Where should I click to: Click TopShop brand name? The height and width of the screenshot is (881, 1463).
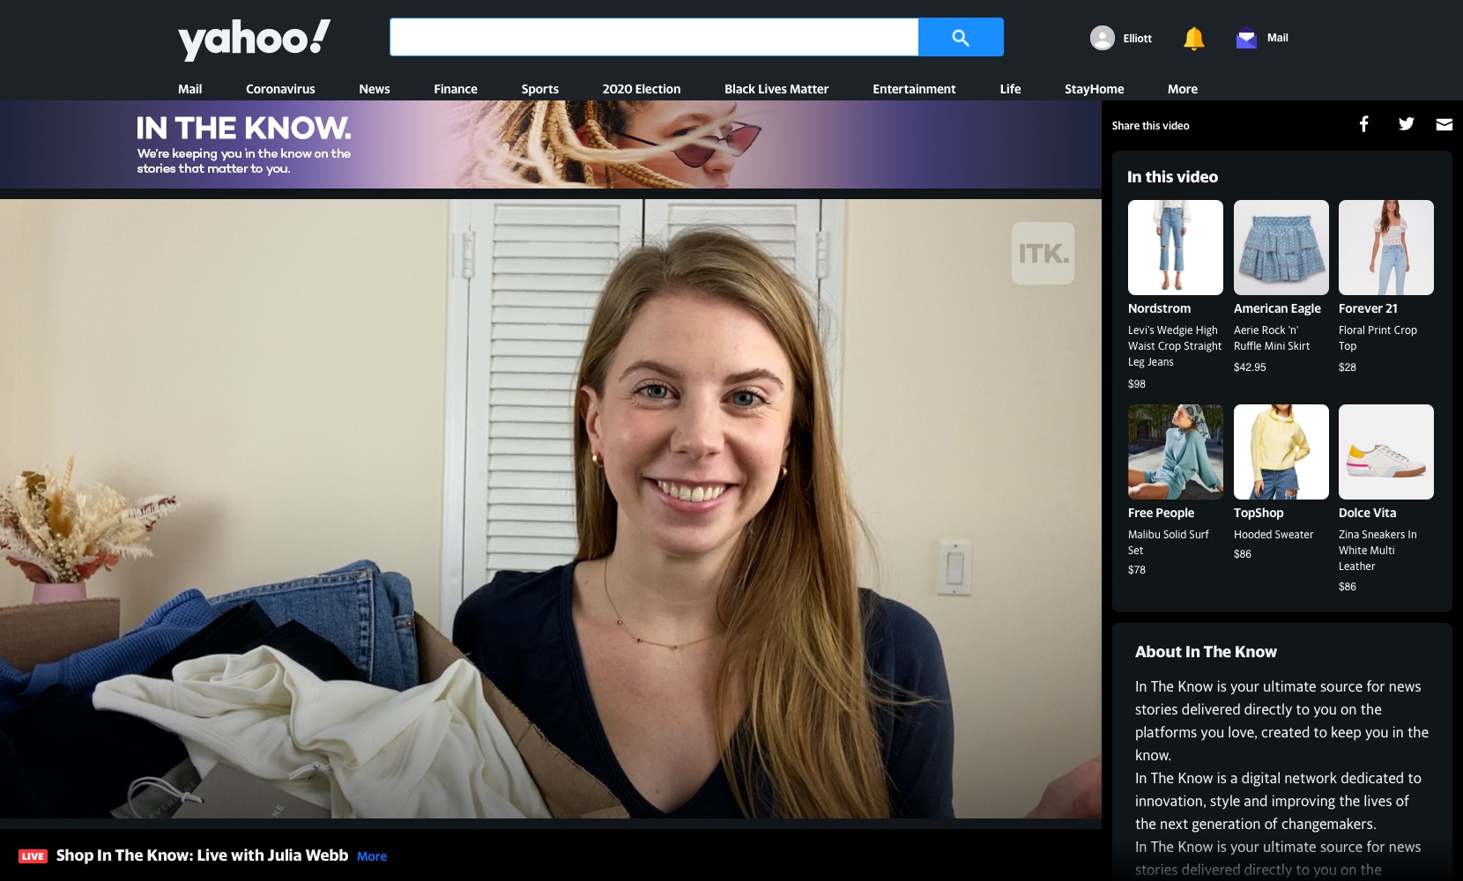(x=1259, y=513)
